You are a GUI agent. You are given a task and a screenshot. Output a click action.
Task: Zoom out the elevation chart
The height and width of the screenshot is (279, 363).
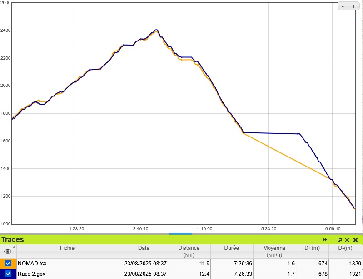(x=343, y=6)
